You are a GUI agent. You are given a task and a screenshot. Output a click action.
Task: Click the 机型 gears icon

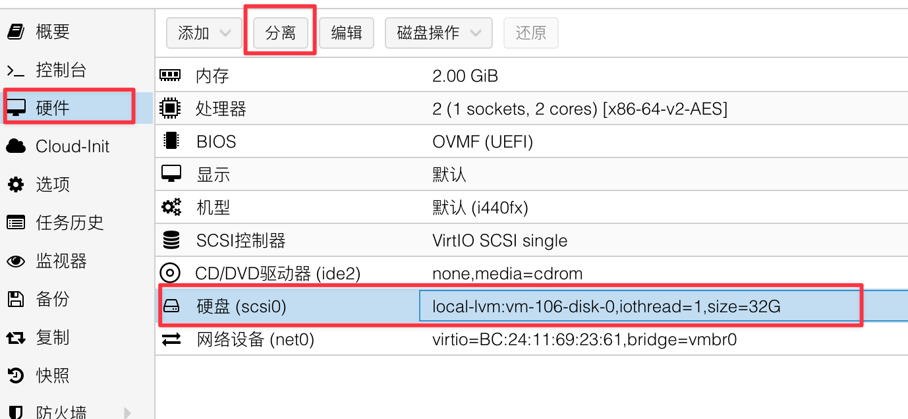pos(171,208)
